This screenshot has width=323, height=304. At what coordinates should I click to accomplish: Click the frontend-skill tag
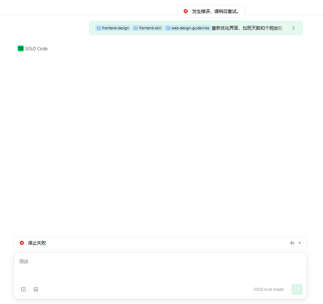pyautogui.click(x=148, y=28)
